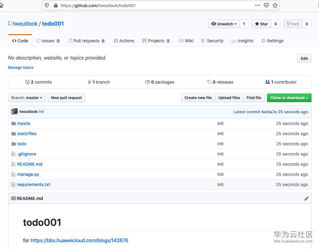The width and height of the screenshot is (319, 249).
Task: Click '25 seconds ago' in .gitignore row
Action: point(292,154)
